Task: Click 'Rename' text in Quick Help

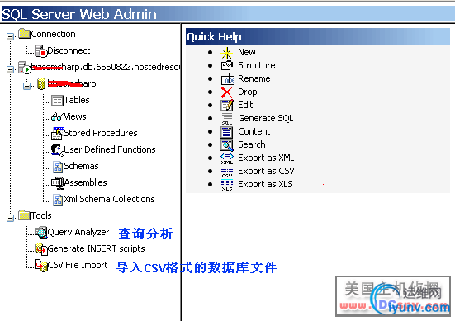Action: pos(254,78)
